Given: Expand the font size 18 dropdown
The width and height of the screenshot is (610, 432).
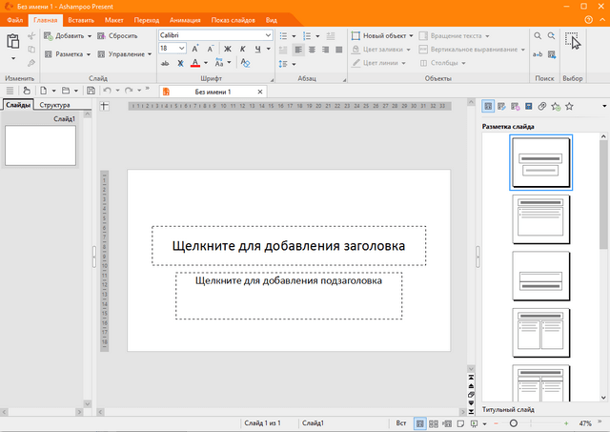Looking at the screenshot, I should coord(182,49).
